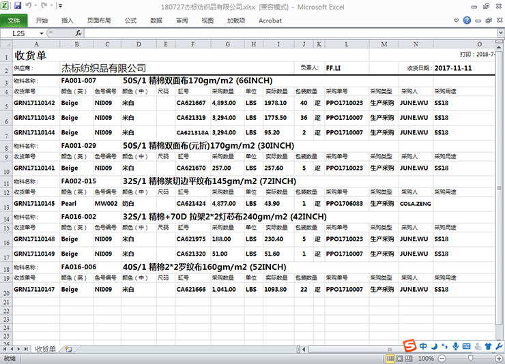
Task: Select column G header
Action: [x=227, y=44]
